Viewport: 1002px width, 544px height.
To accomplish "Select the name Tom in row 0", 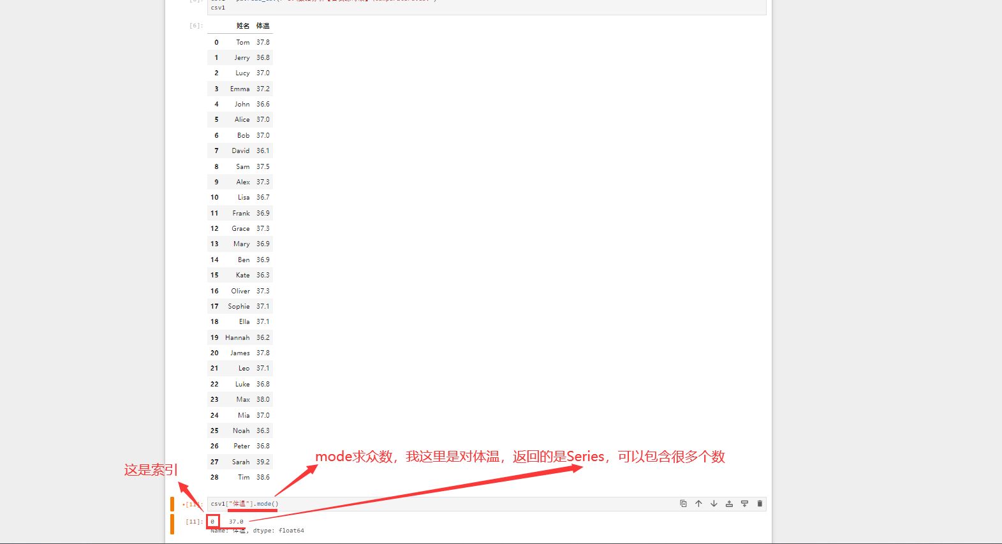I will click(243, 42).
